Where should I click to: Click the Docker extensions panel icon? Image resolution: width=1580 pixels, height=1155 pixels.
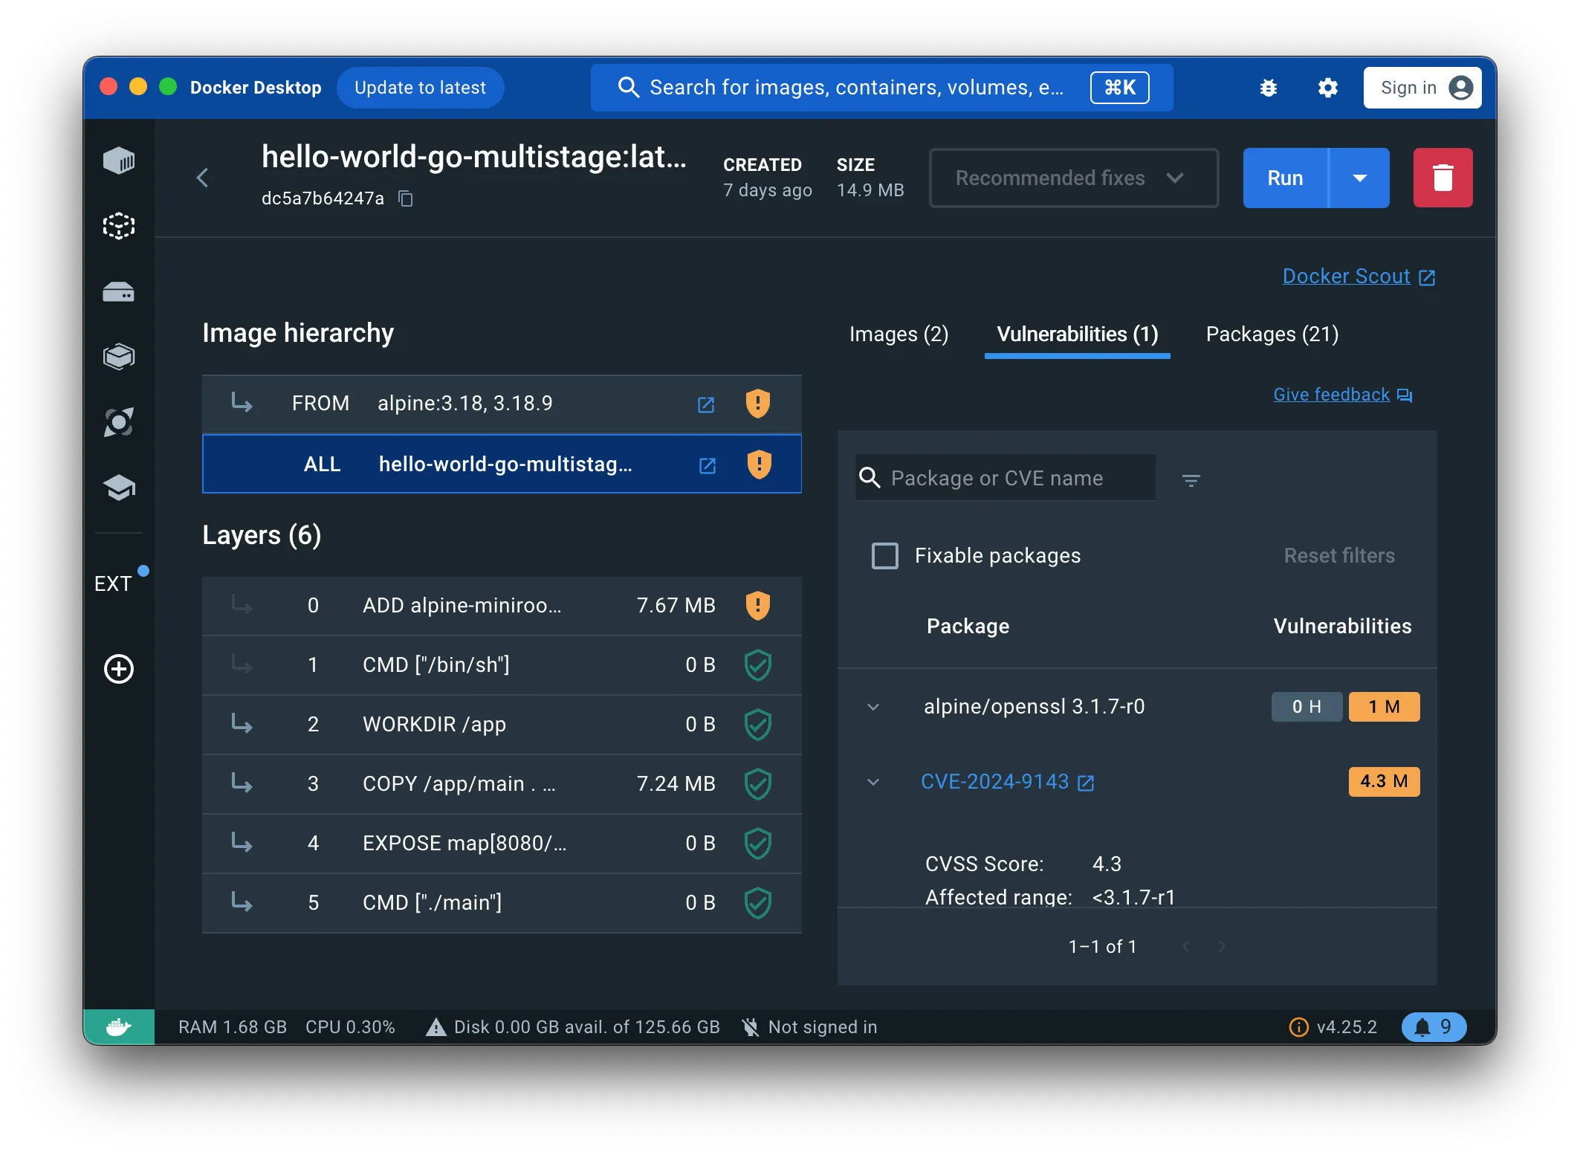click(119, 583)
